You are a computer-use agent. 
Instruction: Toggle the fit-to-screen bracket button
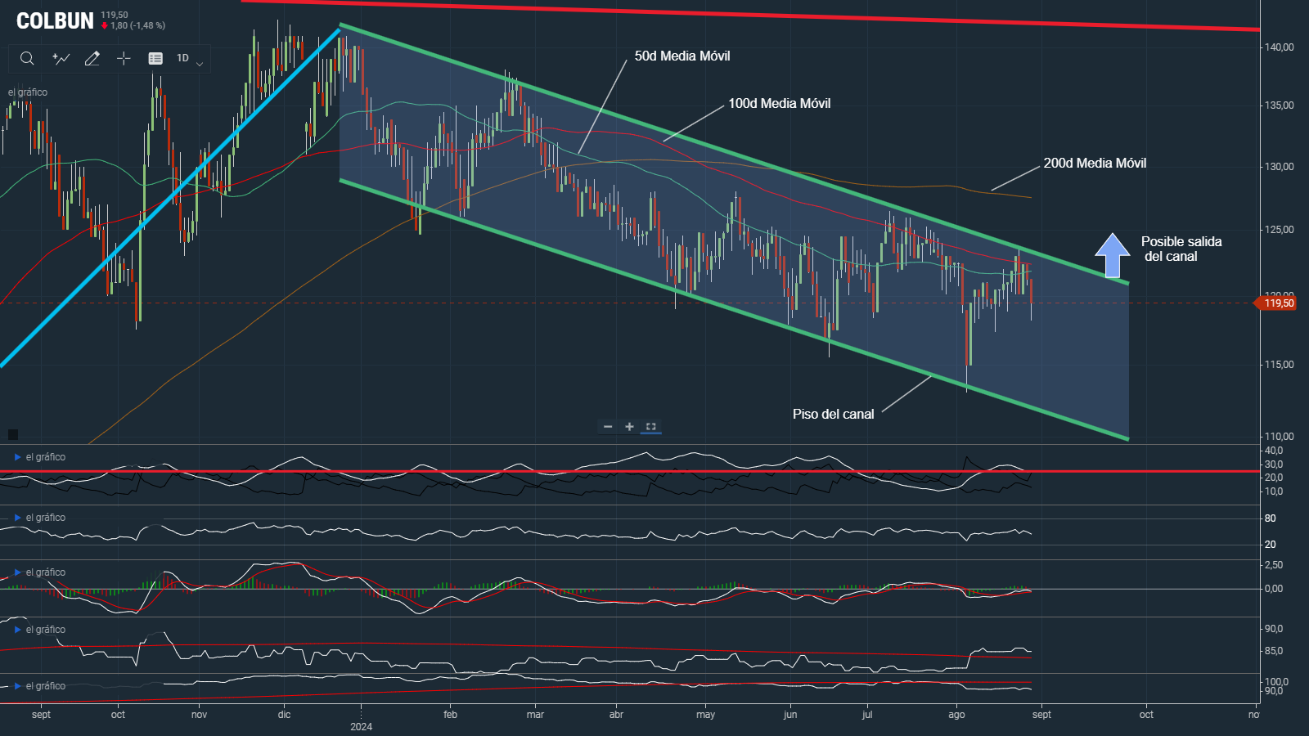(651, 426)
